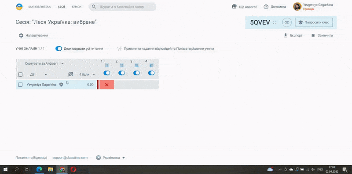The image size is (352, 174).
Task: Open the Українська language dropdown
Action: 110,158
